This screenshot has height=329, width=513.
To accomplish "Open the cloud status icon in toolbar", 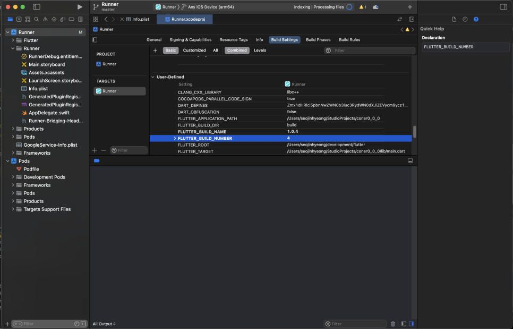I will pos(375,7).
